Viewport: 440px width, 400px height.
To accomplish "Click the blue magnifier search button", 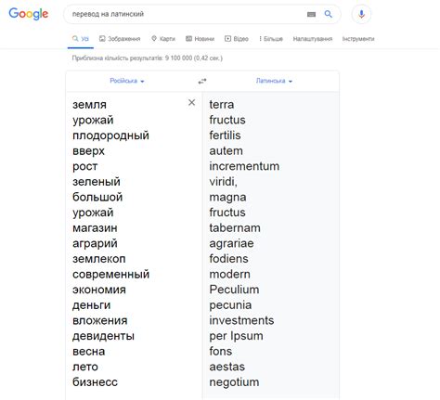I will (329, 14).
